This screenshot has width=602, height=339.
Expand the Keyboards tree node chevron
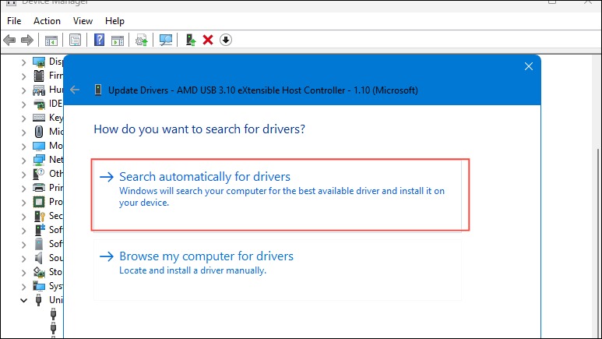[24, 118]
